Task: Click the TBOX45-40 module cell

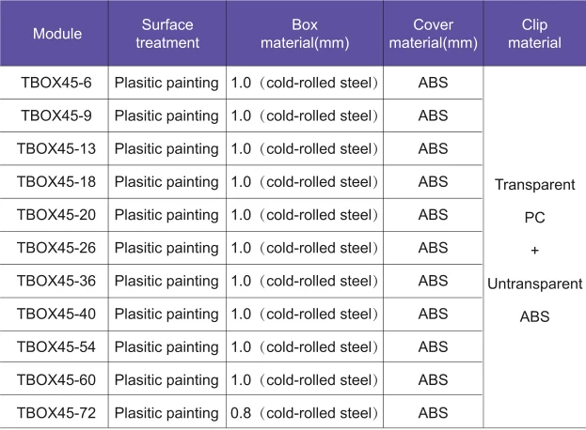Action: click(56, 314)
